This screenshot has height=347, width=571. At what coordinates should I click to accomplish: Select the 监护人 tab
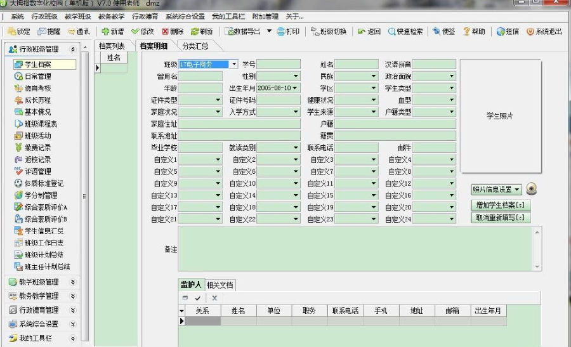pyautogui.click(x=191, y=285)
